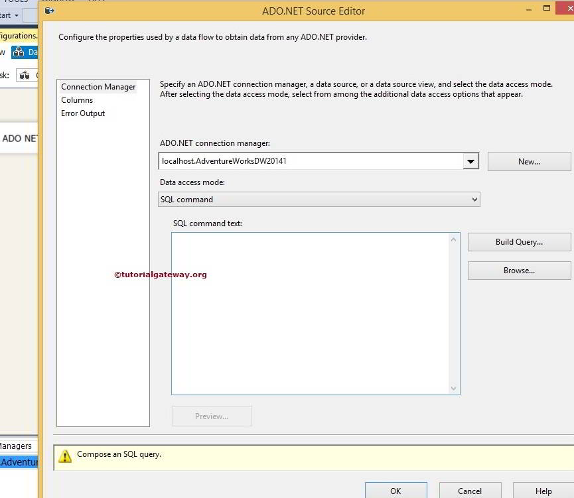Switch to the Columns page
Viewport: 574px width, 498px height.
point(77,99)
